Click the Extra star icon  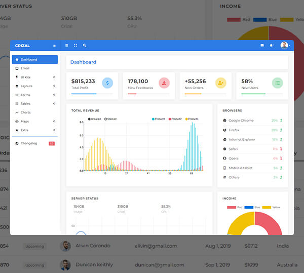[x=17, y=130]
